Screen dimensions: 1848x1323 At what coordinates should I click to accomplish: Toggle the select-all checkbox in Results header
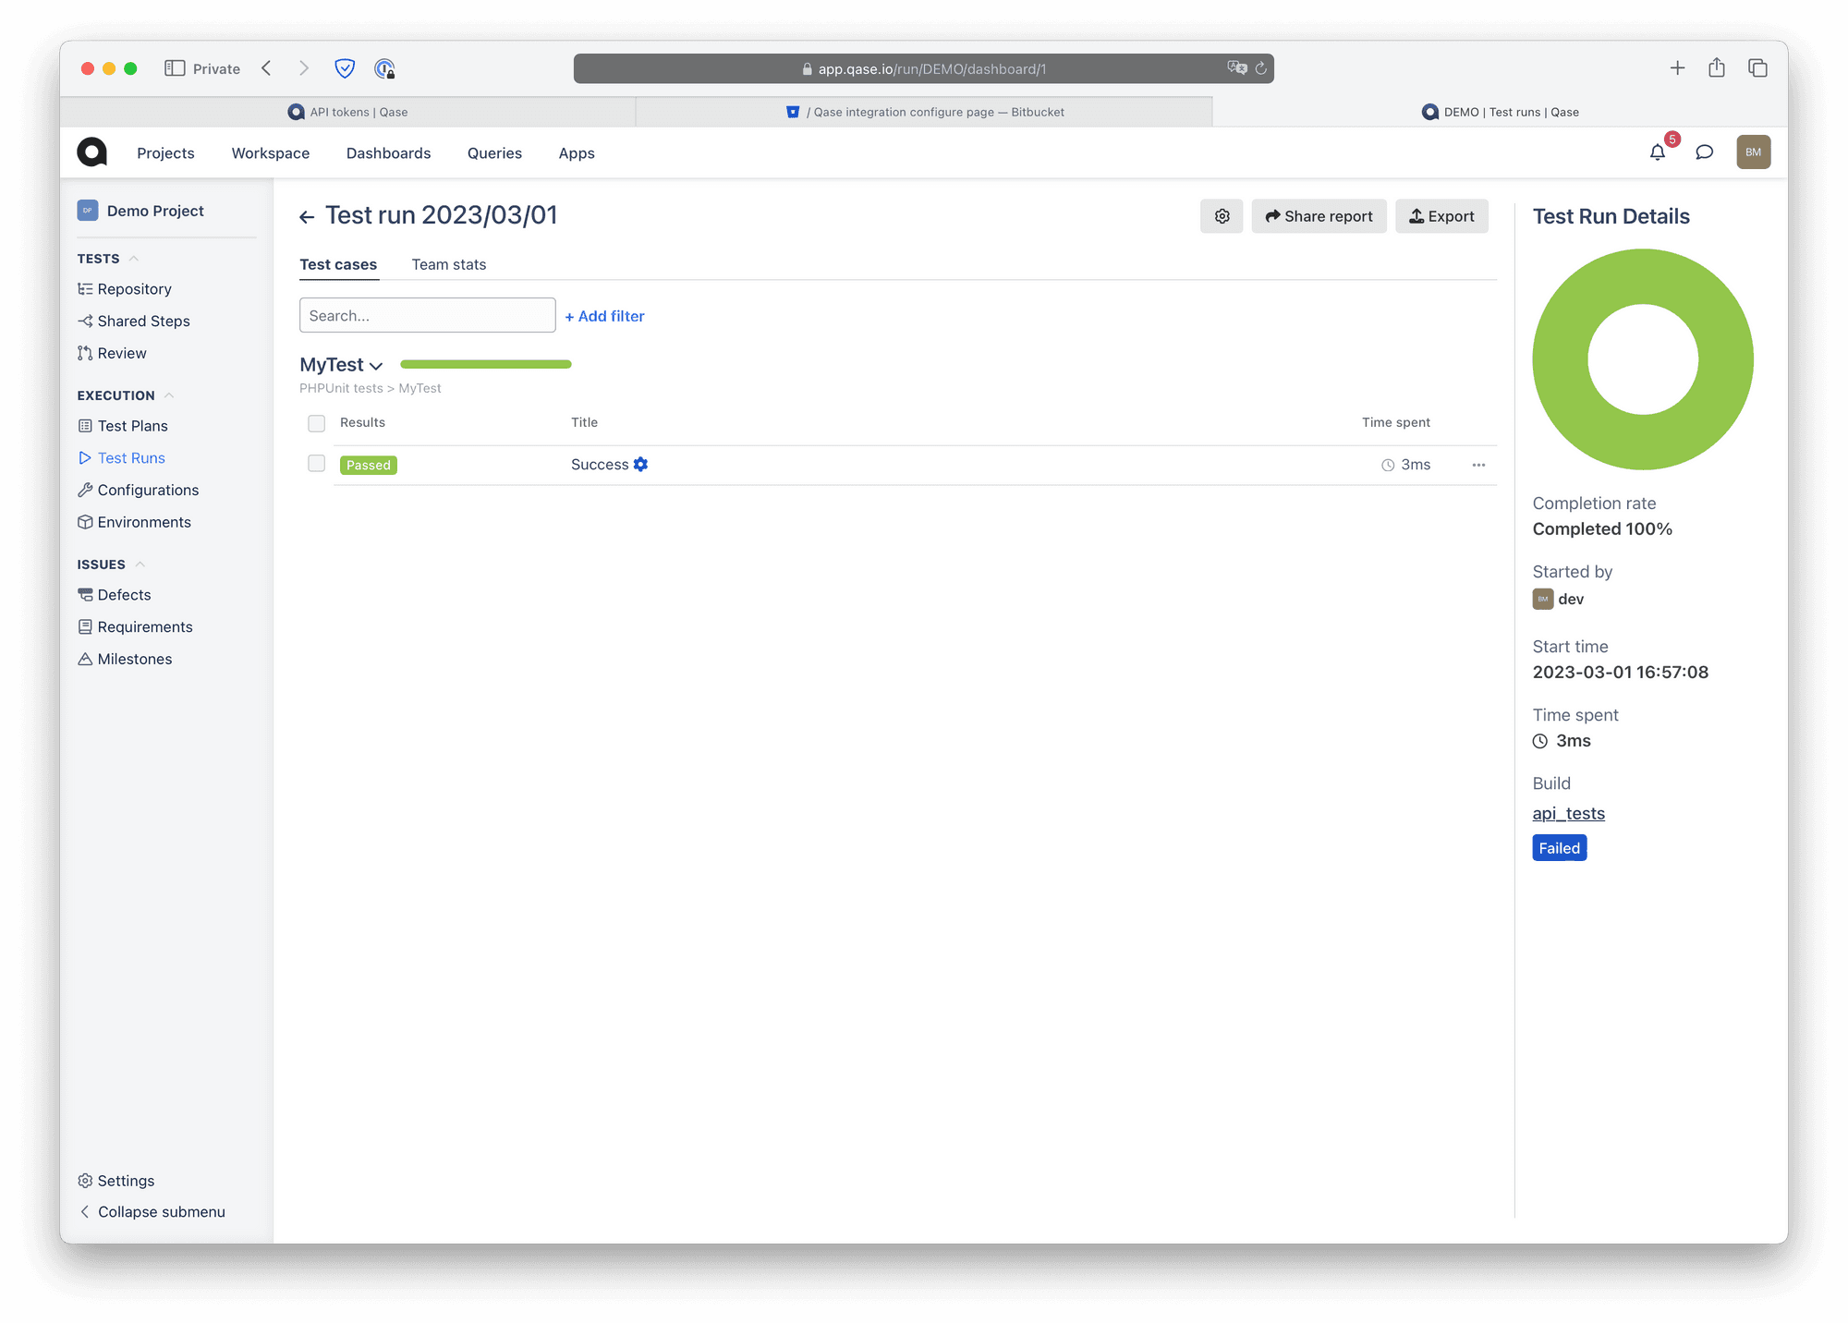pos(316,423)
